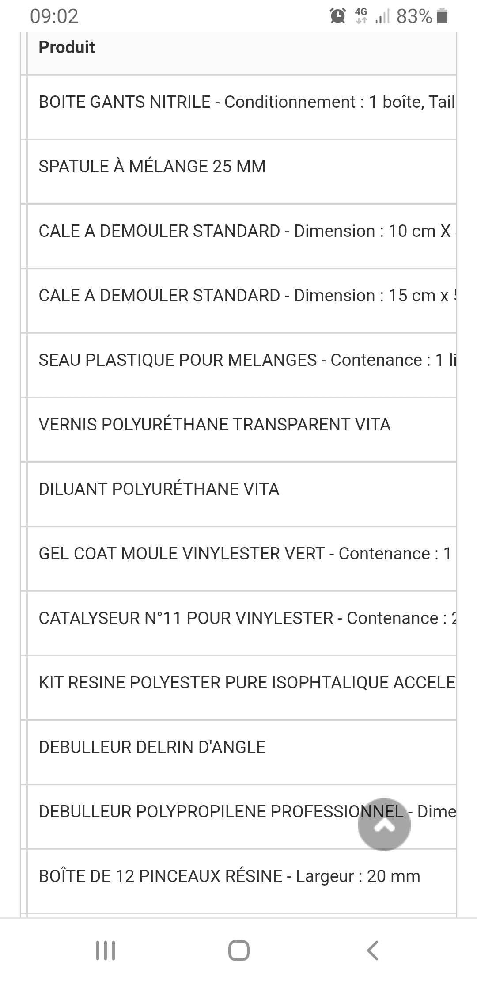477x981 pixels.
Task: Open the recent apps overview
Action: tap(106, 950)
